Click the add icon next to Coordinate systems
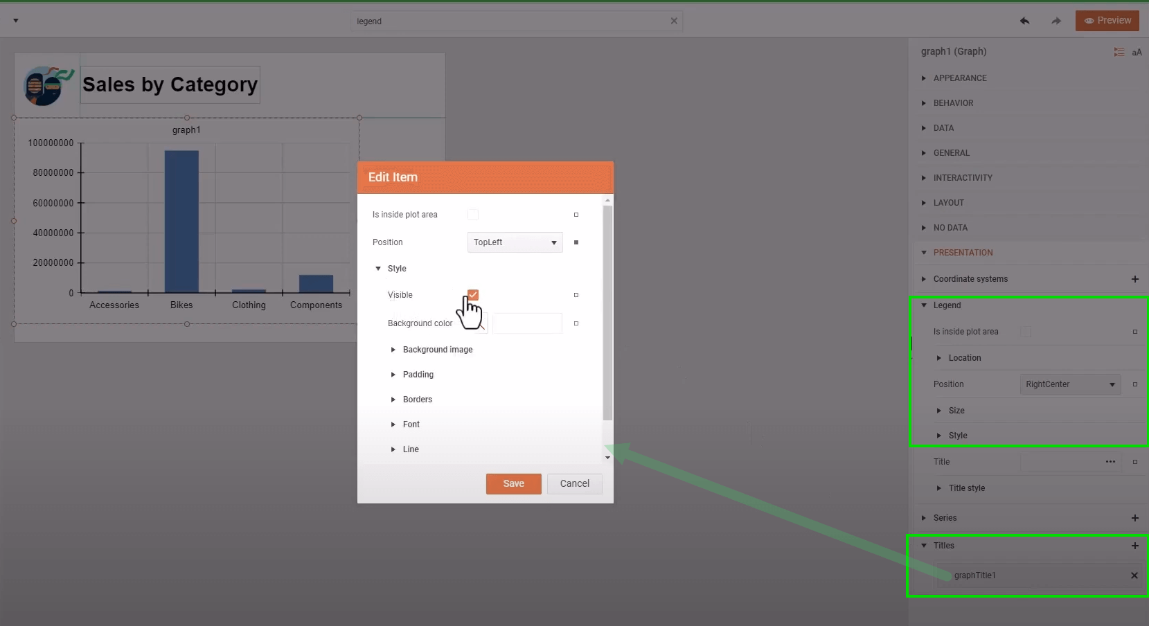This screenshot has width=1149, height=626. coord(1135,279)
